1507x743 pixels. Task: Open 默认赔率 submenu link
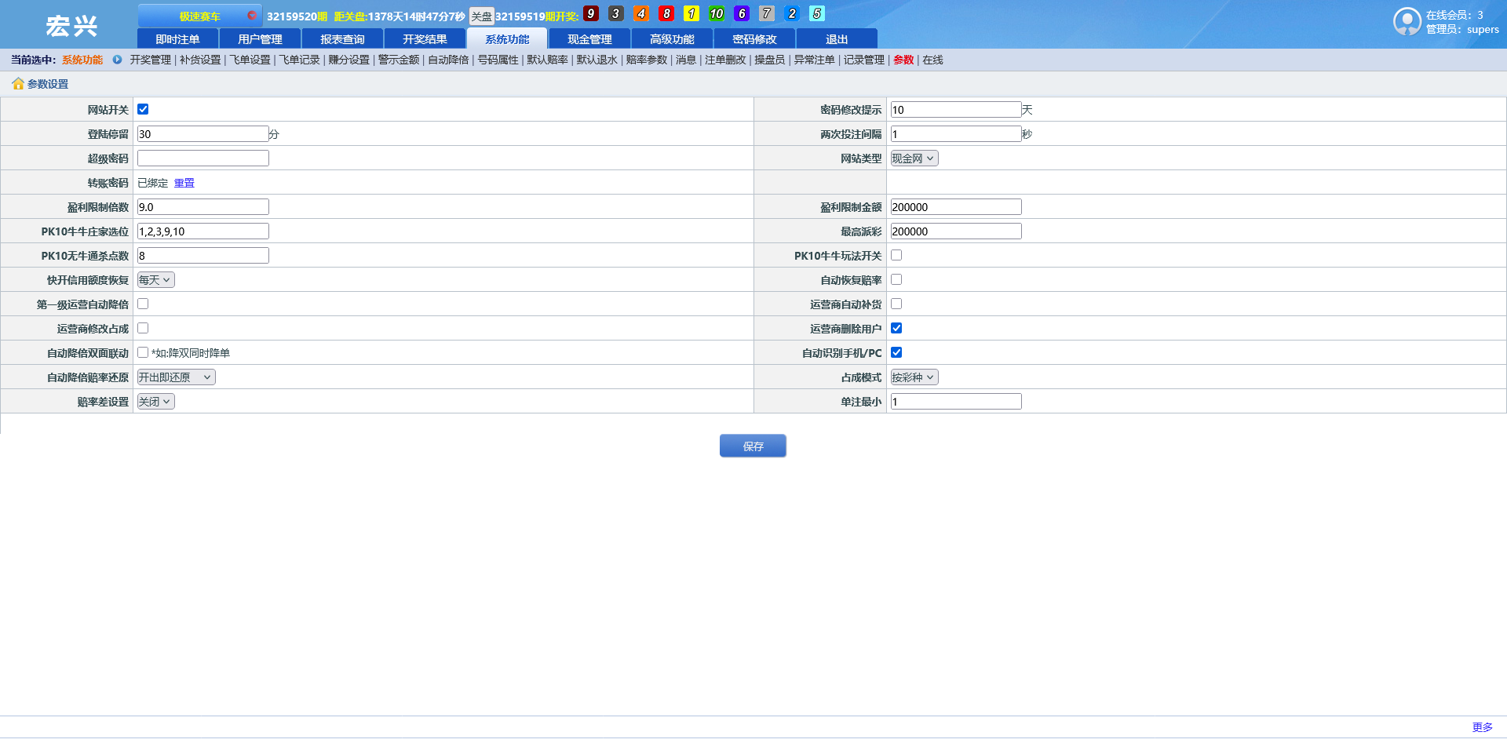(x=547, y=60)
